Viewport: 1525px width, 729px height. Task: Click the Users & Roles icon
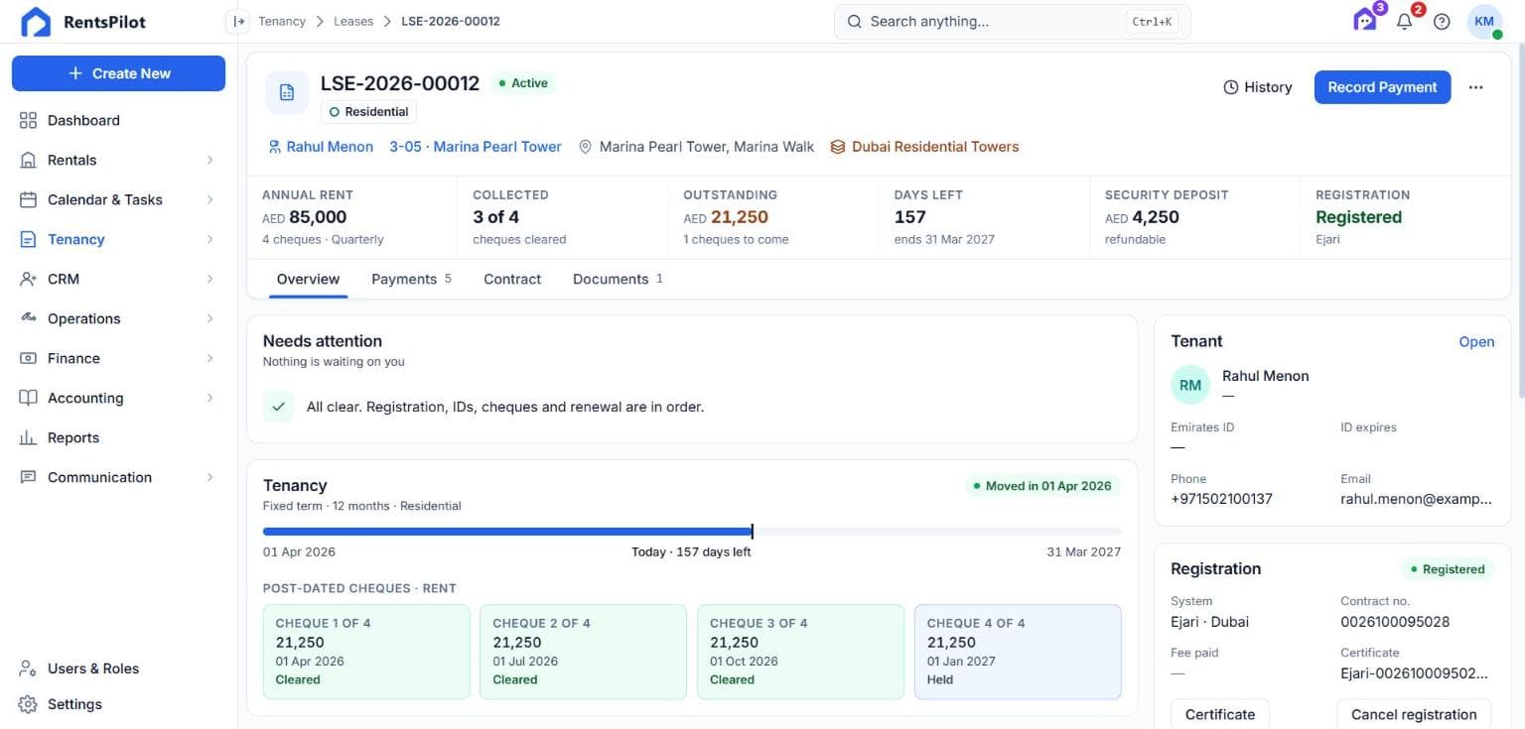28,668
